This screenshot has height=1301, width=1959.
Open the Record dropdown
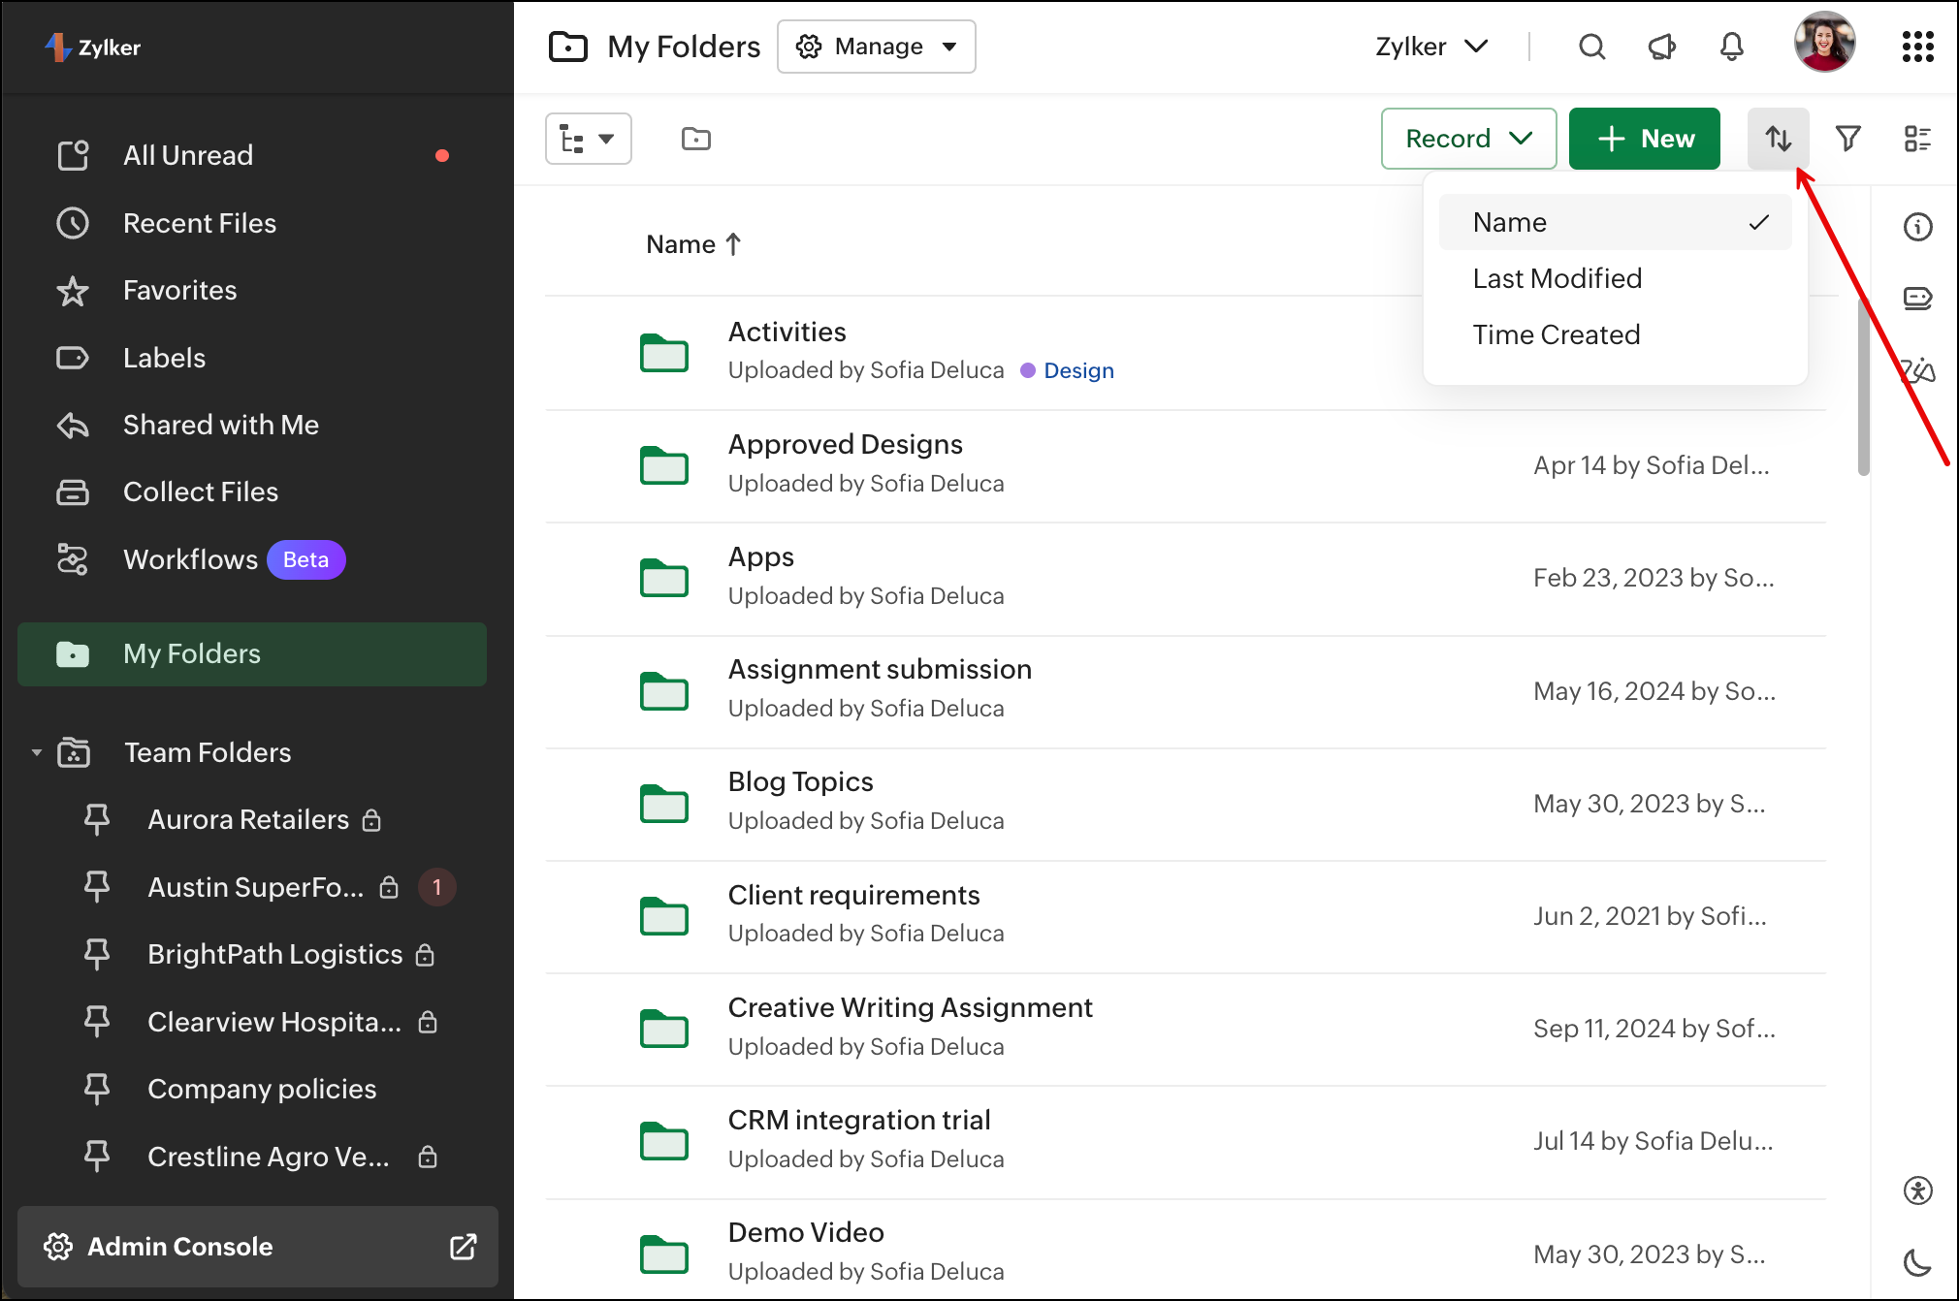tap(1468, 139)
